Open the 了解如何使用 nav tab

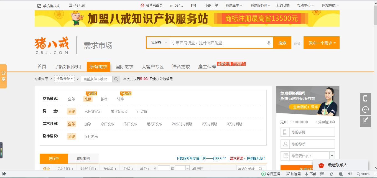click(68, 67)
